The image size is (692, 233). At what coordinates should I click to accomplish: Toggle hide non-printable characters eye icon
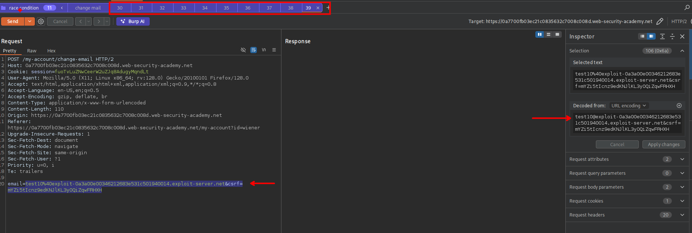point(243,50)
